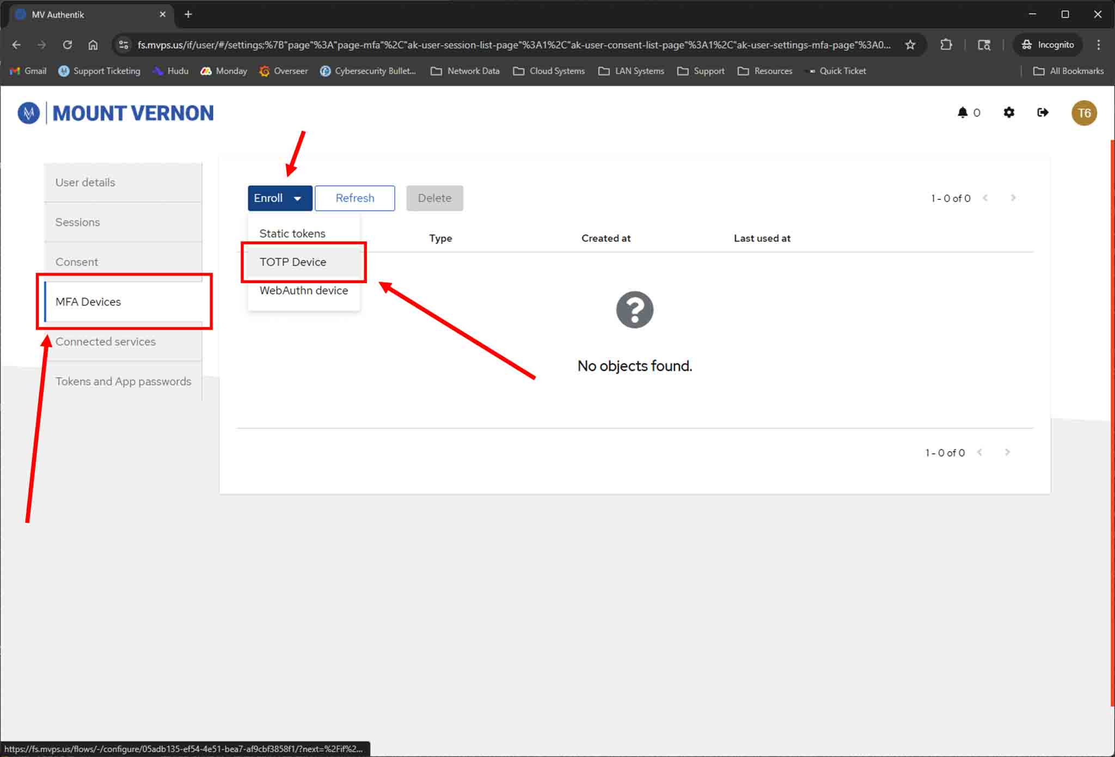The height and width of the screenshot is (757, 1115).
Task: Open the browser extensions puzzle icon
Action: pyautogui.click(x=946, y=45)
